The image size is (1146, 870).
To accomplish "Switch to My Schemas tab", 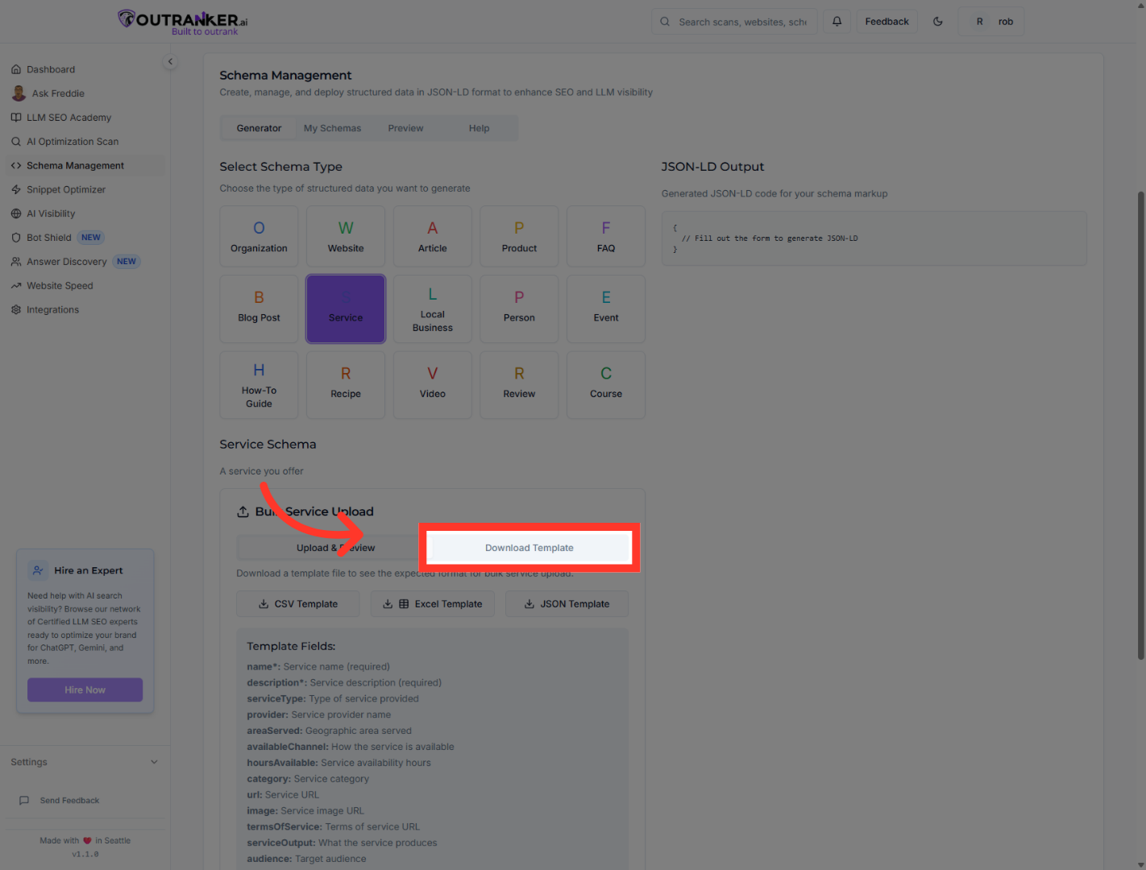I will [332, 128].
